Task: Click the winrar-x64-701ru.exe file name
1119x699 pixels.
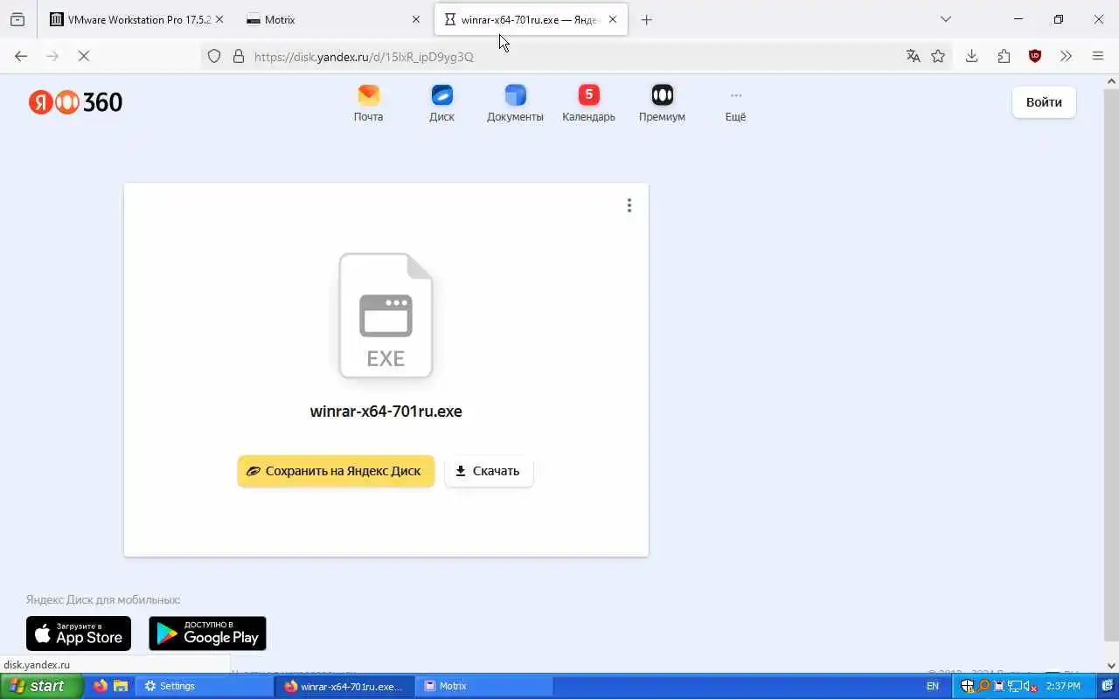Action: 386,412
